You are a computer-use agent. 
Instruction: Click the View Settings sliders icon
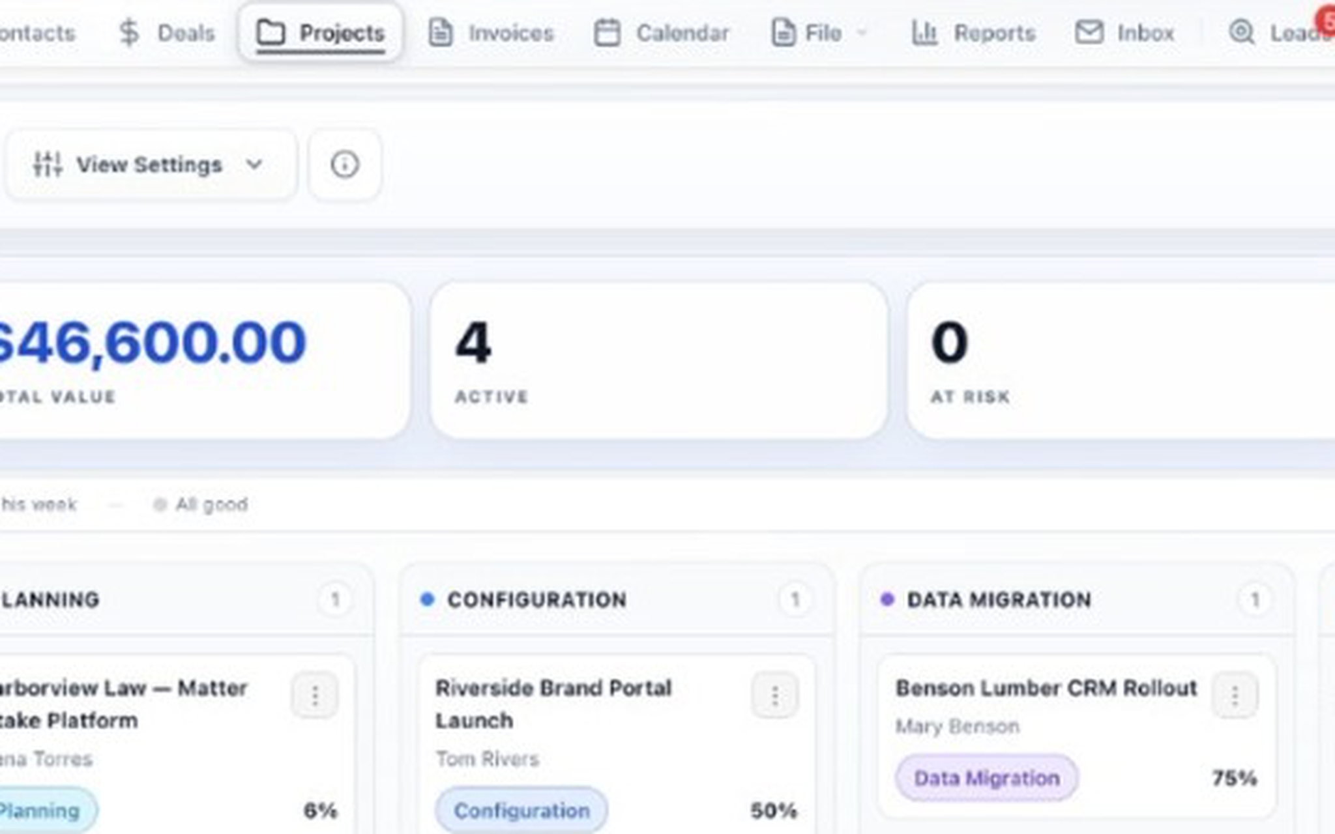pos(48,164)
